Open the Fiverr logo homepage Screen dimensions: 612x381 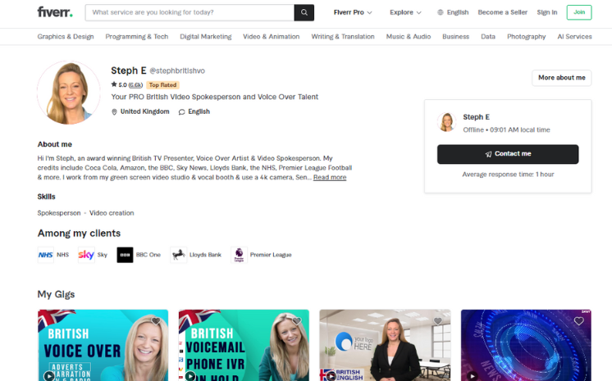coord(55,12)
